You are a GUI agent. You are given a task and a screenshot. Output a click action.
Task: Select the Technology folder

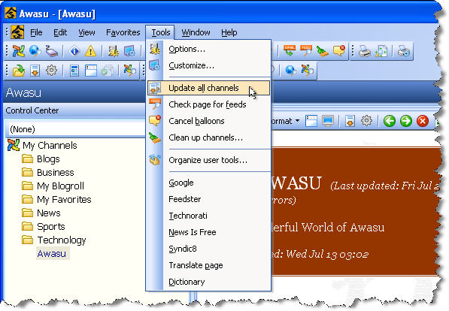coord(62,240)
